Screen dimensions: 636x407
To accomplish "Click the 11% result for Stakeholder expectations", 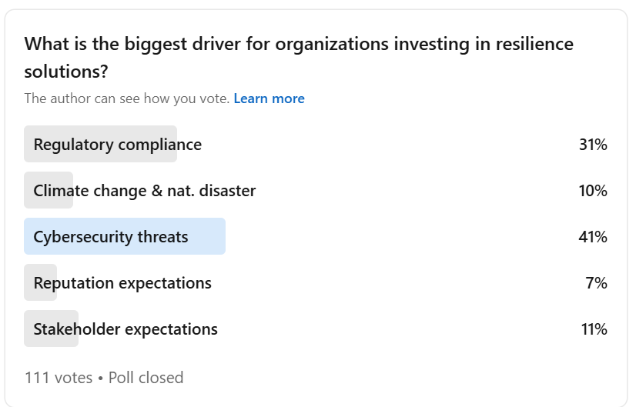I will click(x=594, y=329).
